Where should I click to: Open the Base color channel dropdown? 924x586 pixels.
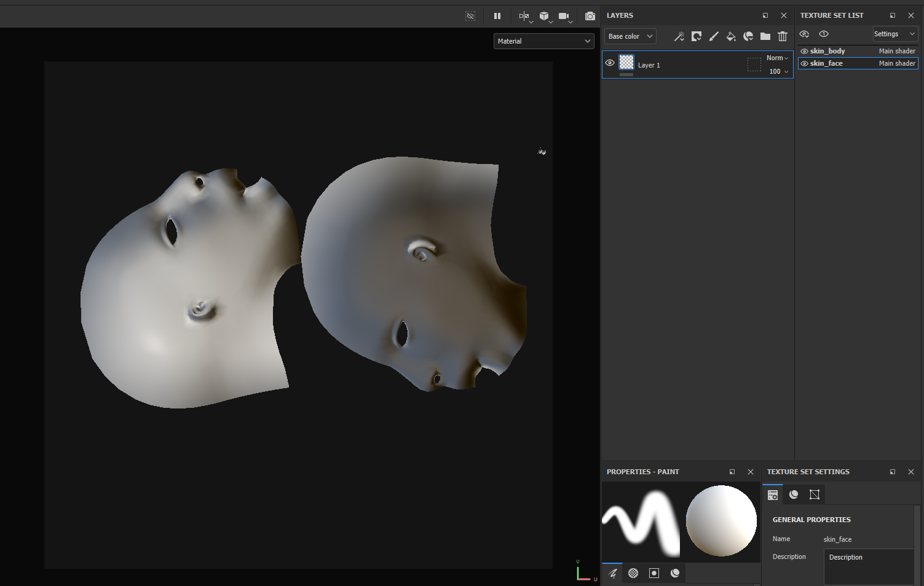coord(630,37)
